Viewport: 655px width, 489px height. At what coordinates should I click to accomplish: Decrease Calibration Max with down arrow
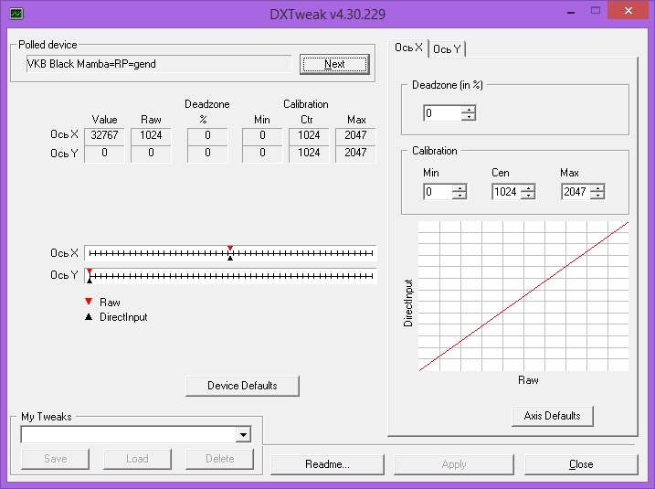[597, 196]
